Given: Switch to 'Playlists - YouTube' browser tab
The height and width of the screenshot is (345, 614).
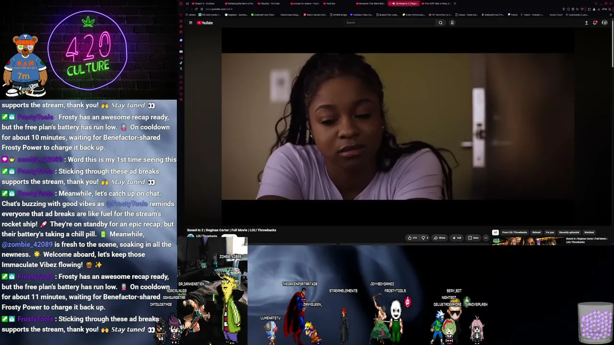Looking at the screenshot, I should pyautogui.click(x=271, y=3).
